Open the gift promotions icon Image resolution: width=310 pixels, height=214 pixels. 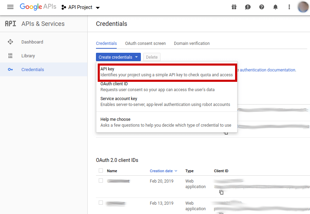[x=234, y=7]
